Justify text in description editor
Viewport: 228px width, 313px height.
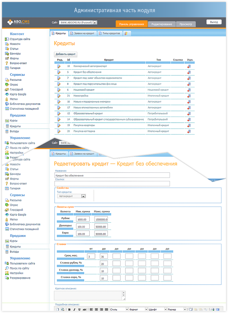coord(107,309)
